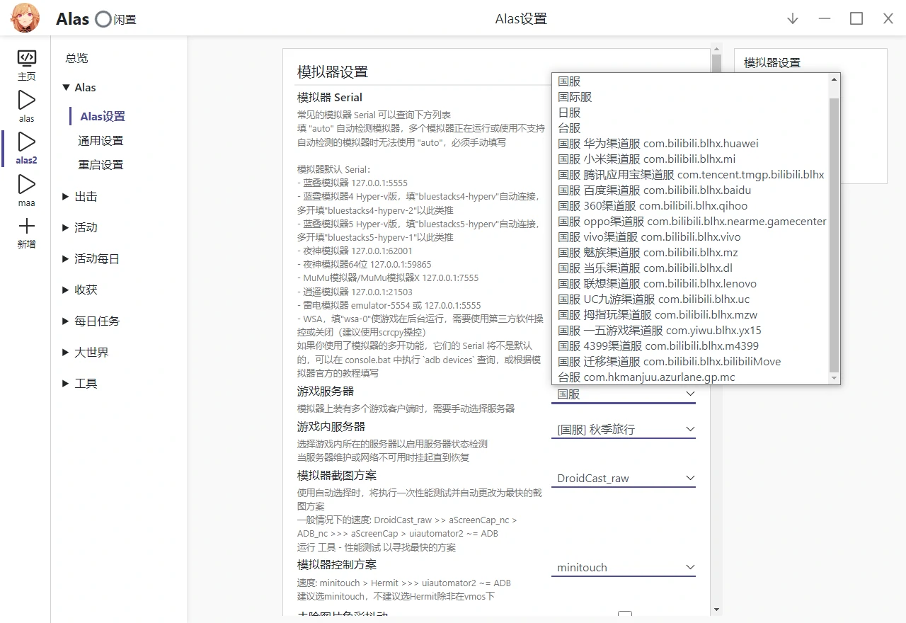Open the minitouch control method dropdown
This screenshot has width=906, height=623.
(x=624, y=567)
